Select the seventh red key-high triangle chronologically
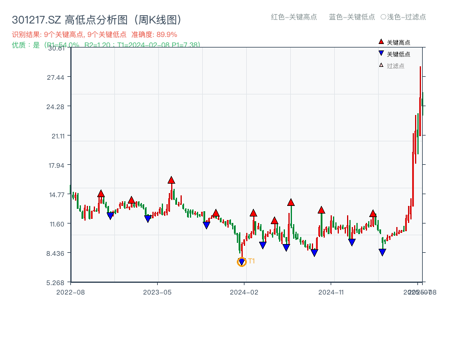The height and width of the screenshot is (352, 469). coord(291,202)
